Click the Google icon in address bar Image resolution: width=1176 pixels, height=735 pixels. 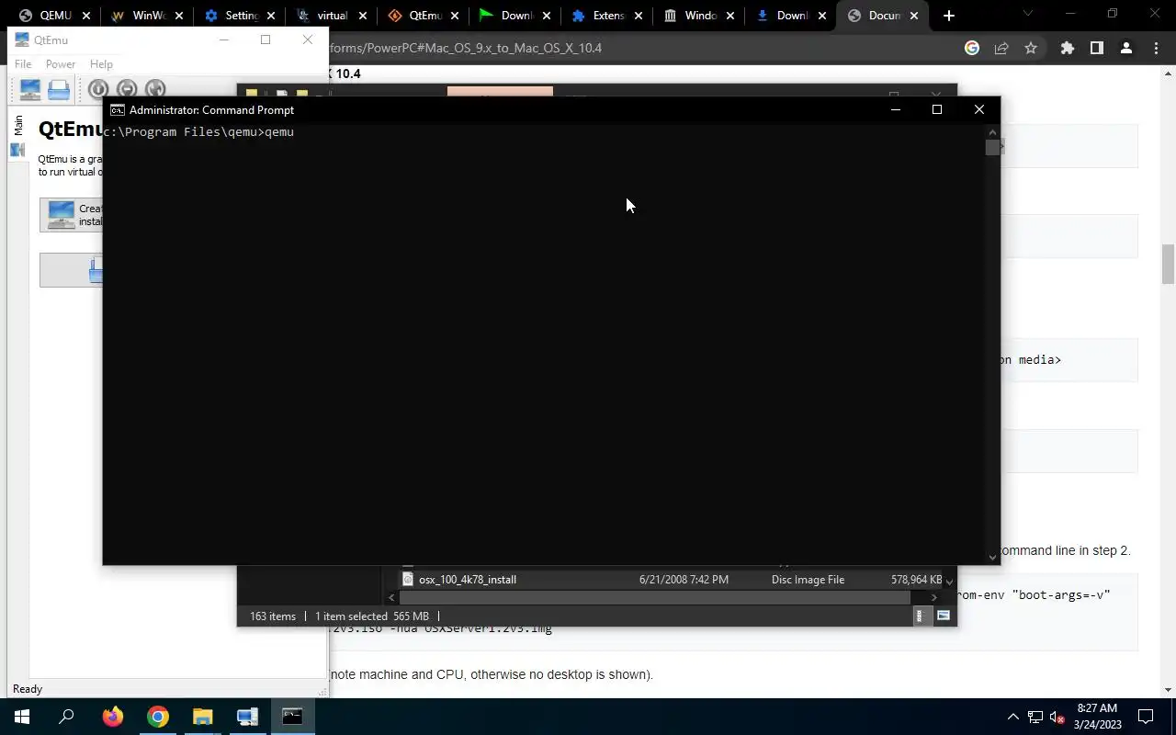[x=972, y=48]
